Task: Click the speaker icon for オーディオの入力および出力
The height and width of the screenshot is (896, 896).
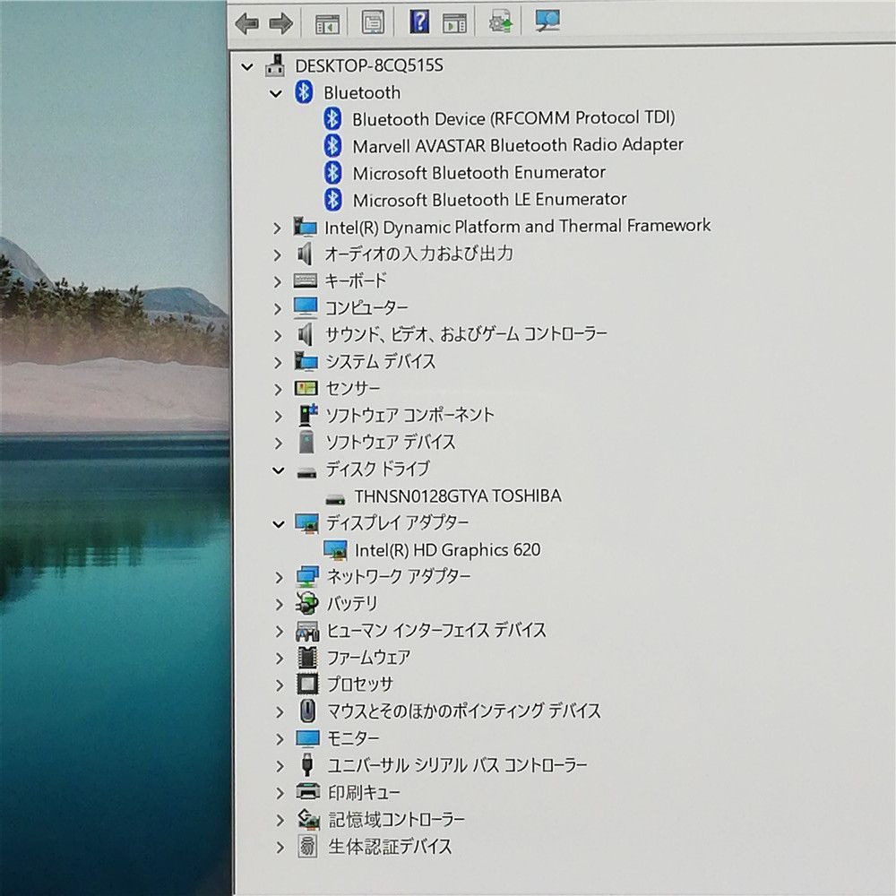Action: (306, 254)
